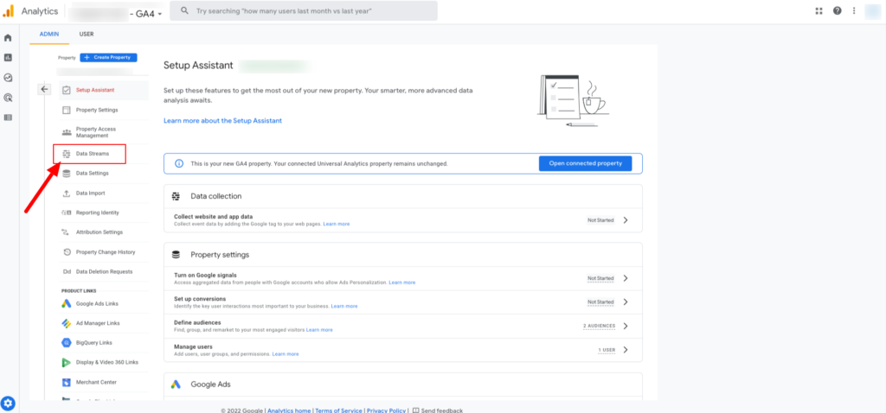886x413 pixels.
Task: Open the Explore icon in left rail
Action: (x=8, y=78)
